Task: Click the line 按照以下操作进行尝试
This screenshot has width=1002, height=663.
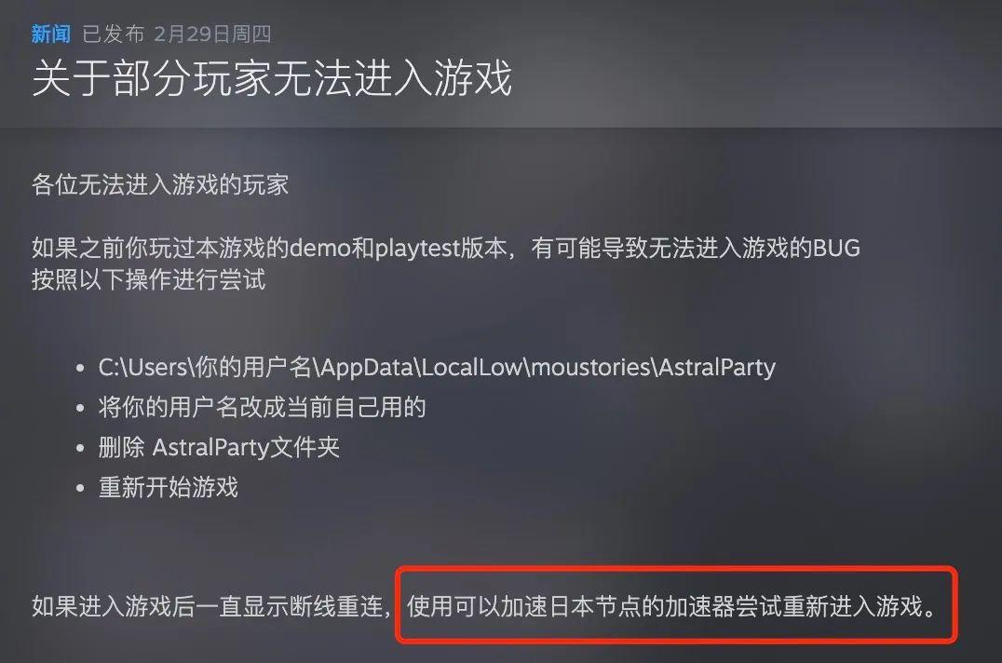Action: pyautogui.click(x=148, y=279)
